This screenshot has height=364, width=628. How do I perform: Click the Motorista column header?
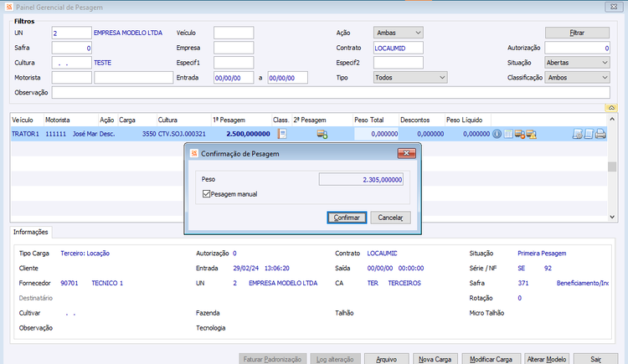71,120
